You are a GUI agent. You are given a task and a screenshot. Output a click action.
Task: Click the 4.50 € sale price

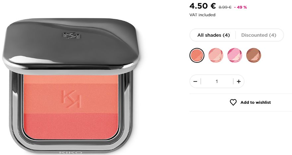(203, 6)
